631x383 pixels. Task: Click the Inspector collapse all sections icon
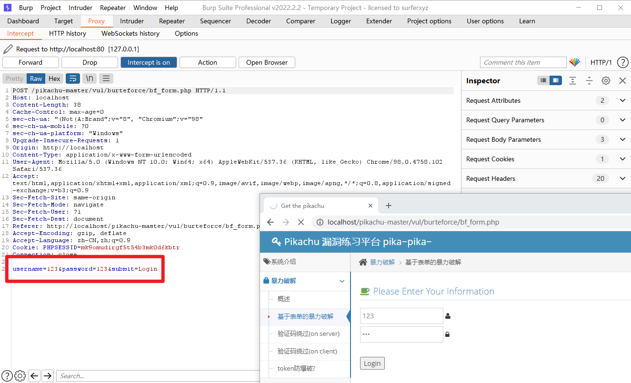tap(589, 81)
